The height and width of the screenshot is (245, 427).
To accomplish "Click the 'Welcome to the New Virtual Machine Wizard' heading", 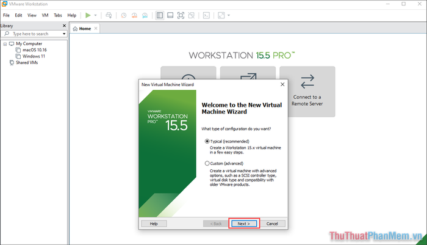I will [242, 108].
